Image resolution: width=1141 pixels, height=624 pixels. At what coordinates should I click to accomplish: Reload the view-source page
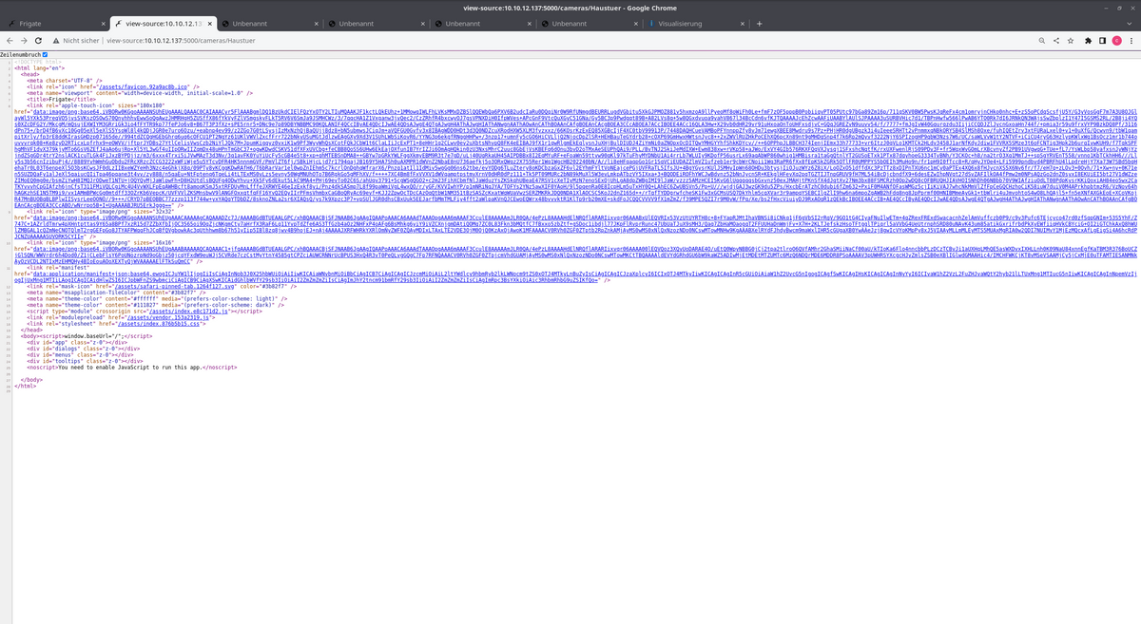point(37,41)
